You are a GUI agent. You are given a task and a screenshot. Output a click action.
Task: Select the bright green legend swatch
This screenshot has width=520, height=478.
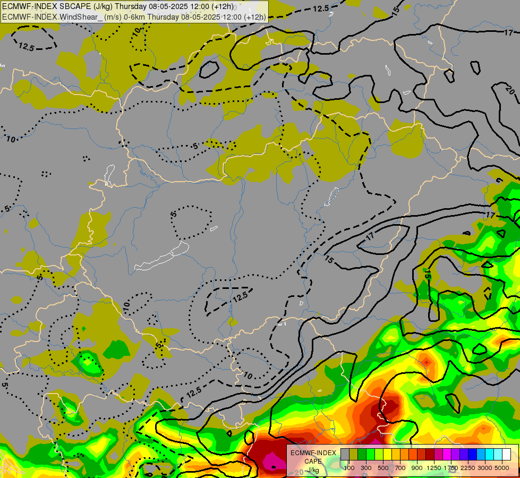point(371,454)
